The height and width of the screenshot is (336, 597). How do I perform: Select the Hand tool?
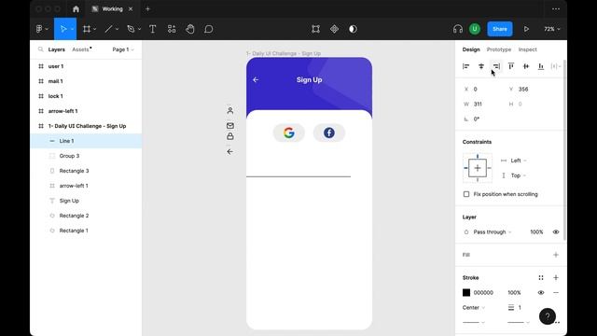pyautogui.click(x=190, y=29)
